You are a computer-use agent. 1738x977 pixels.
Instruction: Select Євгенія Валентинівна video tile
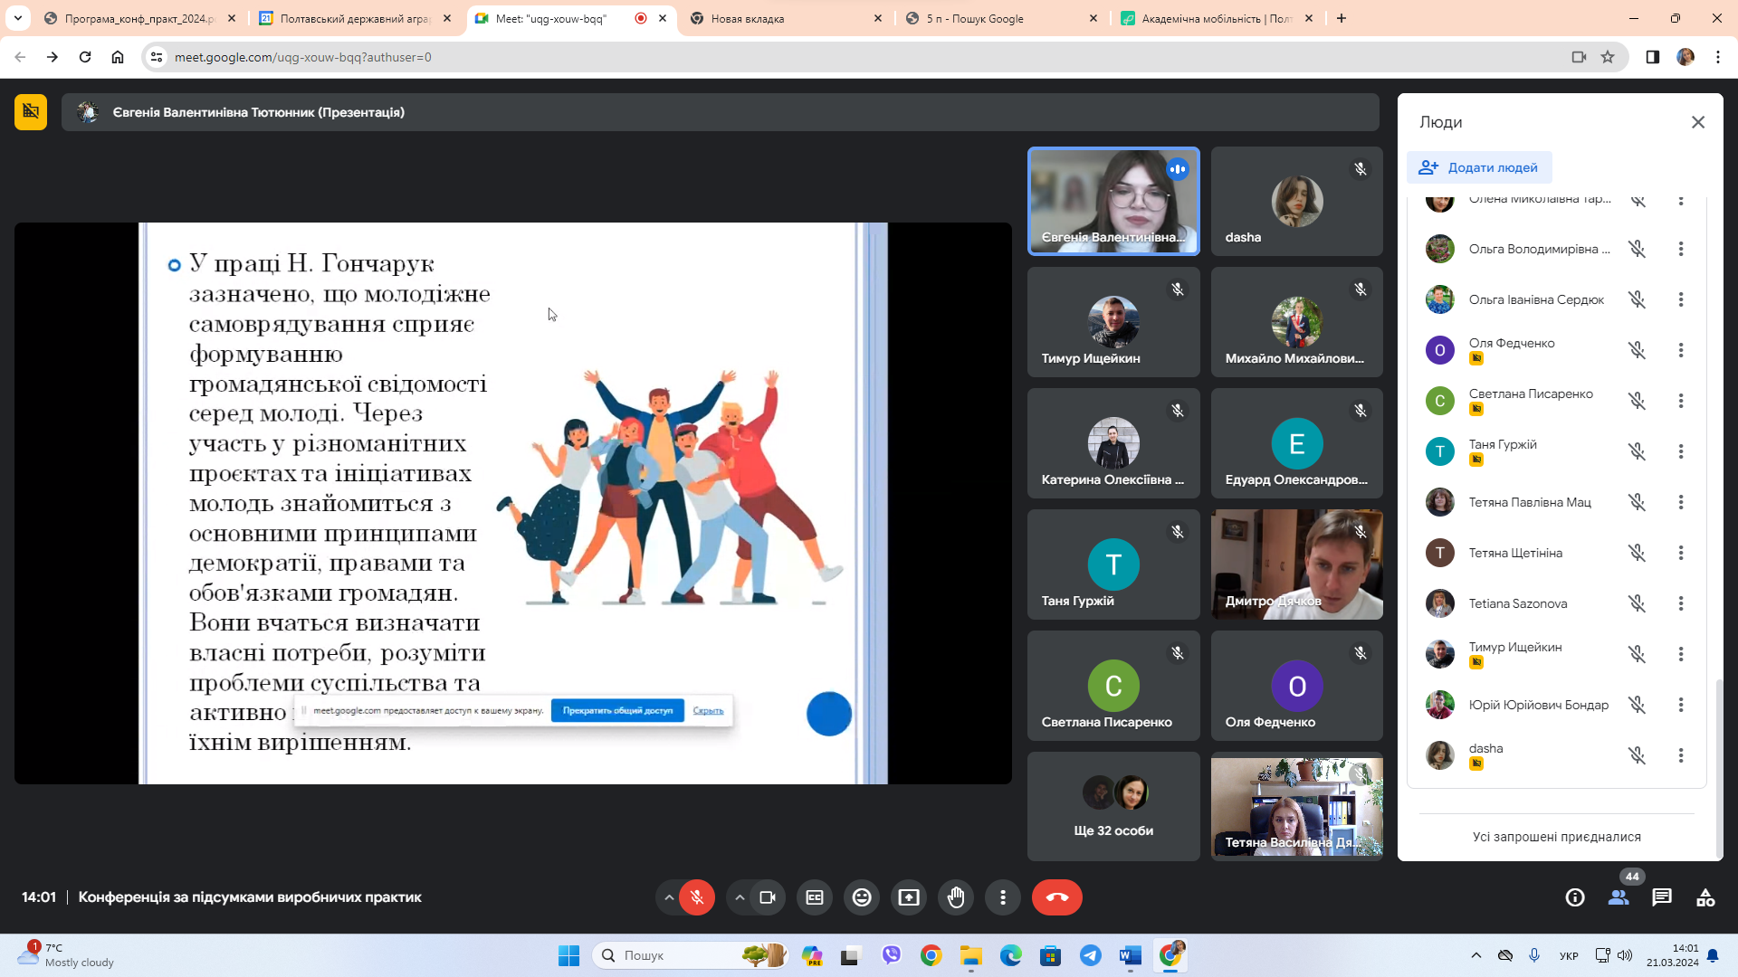(x=1113, y=201)
